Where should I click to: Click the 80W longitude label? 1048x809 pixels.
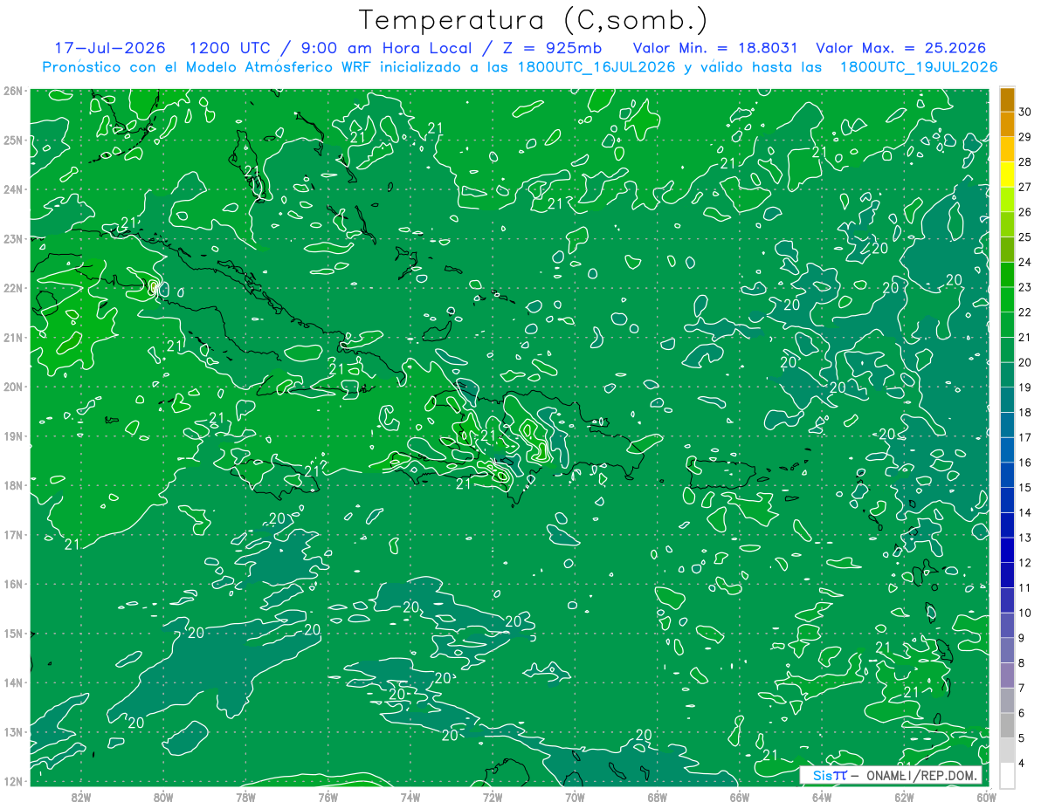pos(163,798)
